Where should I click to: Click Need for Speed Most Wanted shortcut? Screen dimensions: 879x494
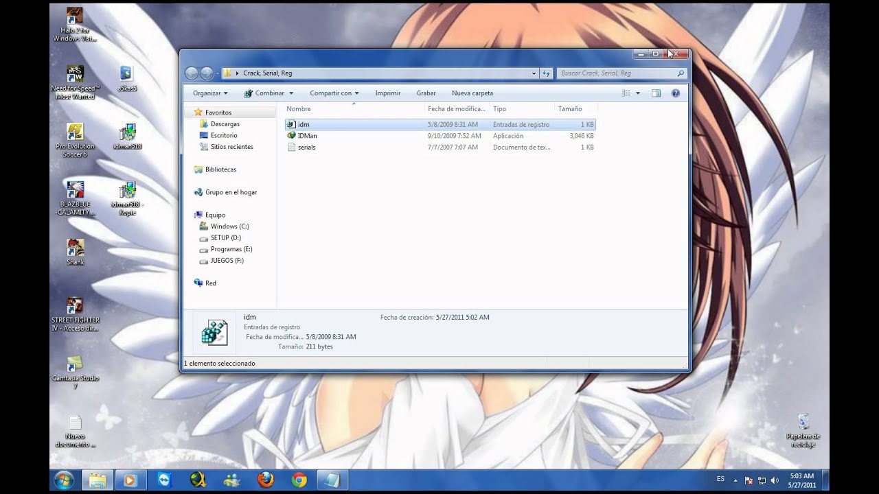pyautogui.click(x=75, y=82)
